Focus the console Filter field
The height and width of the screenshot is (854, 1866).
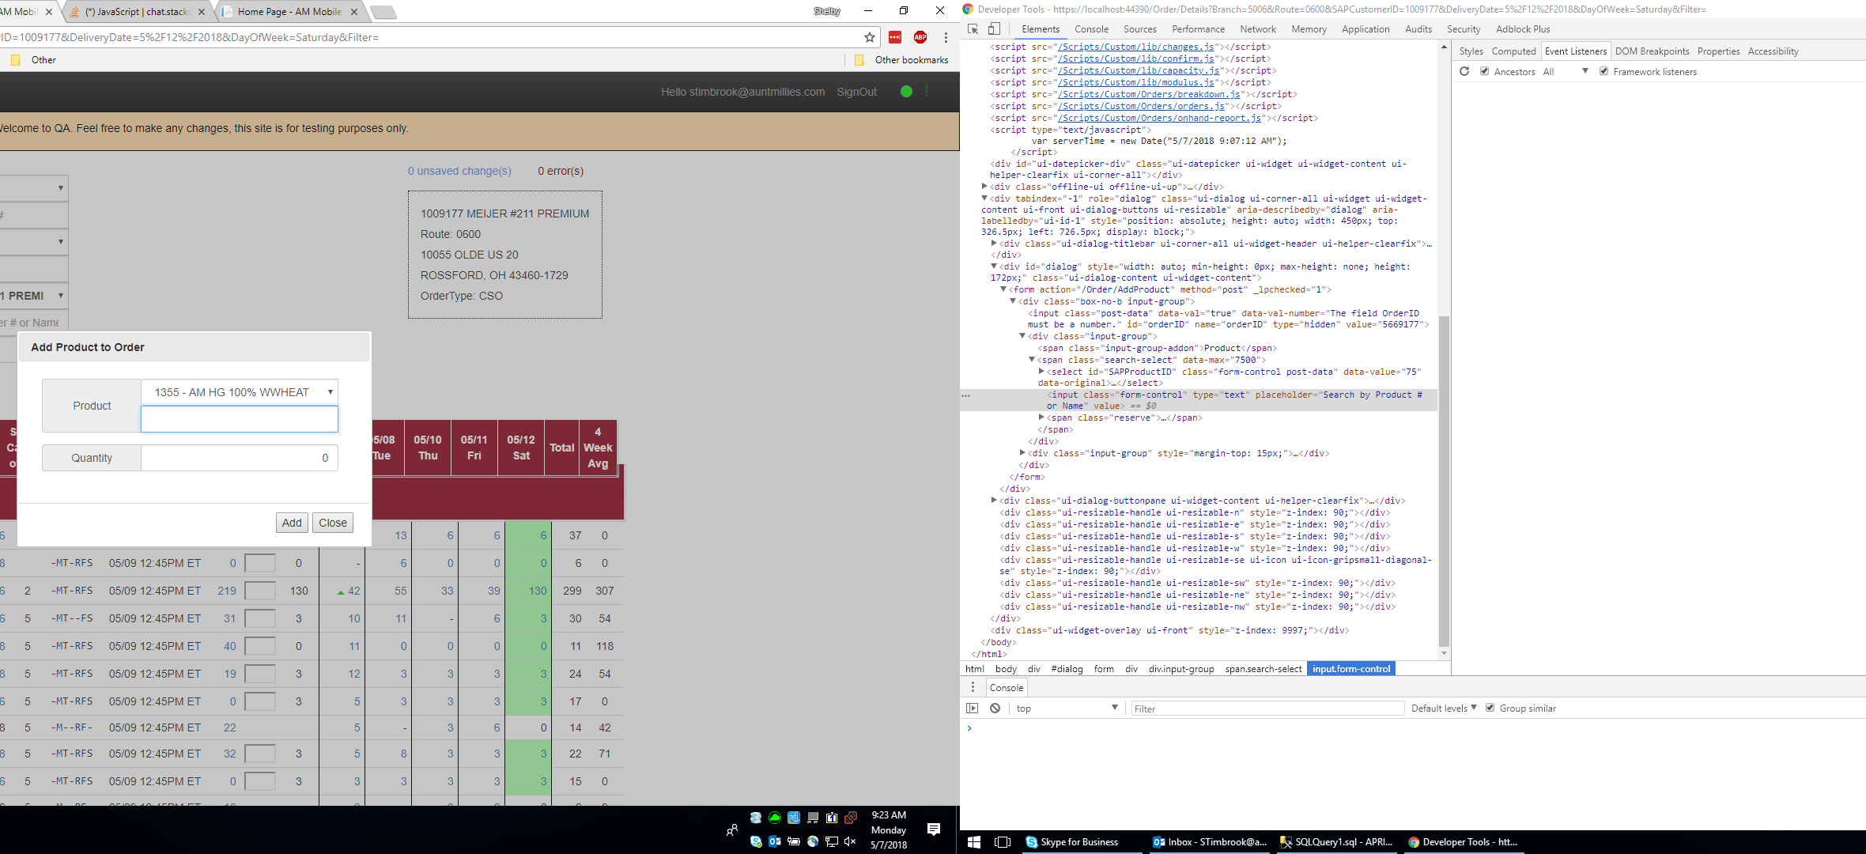pos(1267,709)
